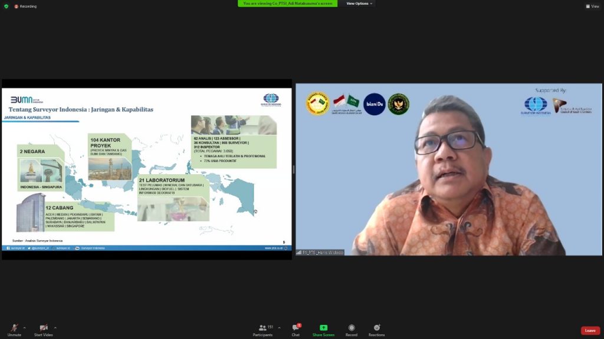Click 'Sumber : Analisis Surveyor Indonesia' source text

tap(37, 241)
